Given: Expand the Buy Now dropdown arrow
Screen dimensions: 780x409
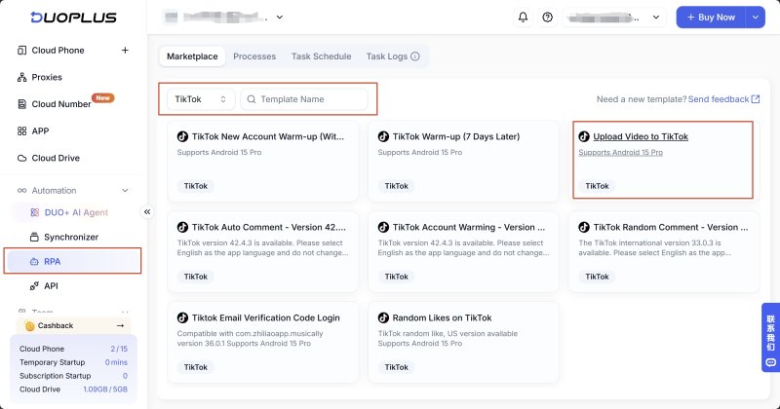Looking at the screenshot, I should click(755, 18).
